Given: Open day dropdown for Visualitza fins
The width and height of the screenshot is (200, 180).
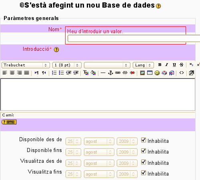Looking at the screenshot, I should 73,174.
